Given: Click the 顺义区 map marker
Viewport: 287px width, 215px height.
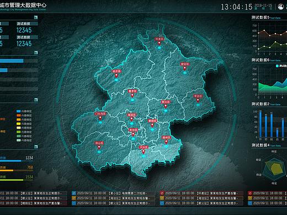Looking at the screenshot, I should point(166,106).
